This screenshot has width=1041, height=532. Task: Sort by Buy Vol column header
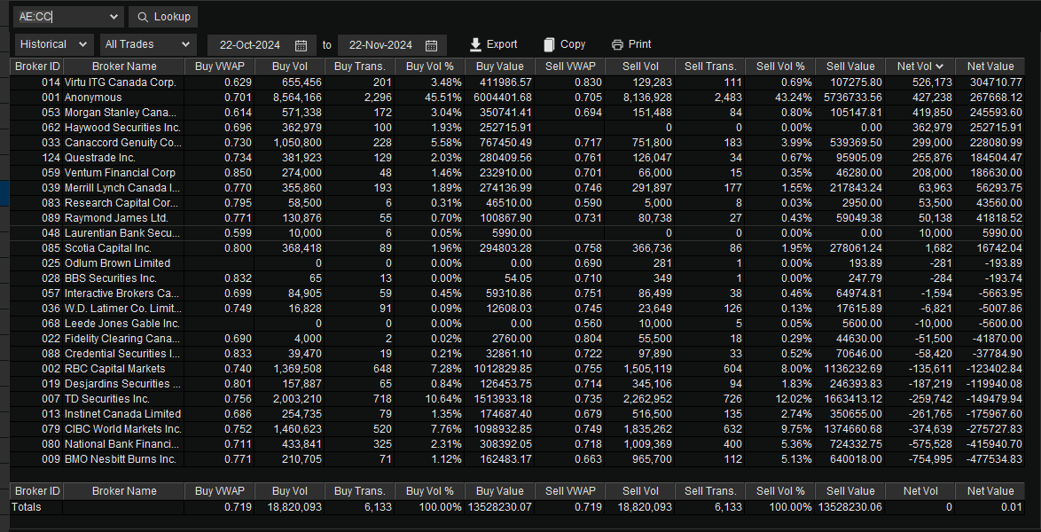click(x=289, y=66)
